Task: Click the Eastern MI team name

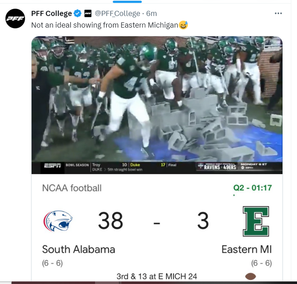Action: pyautogui.click(x=247, y=250)
